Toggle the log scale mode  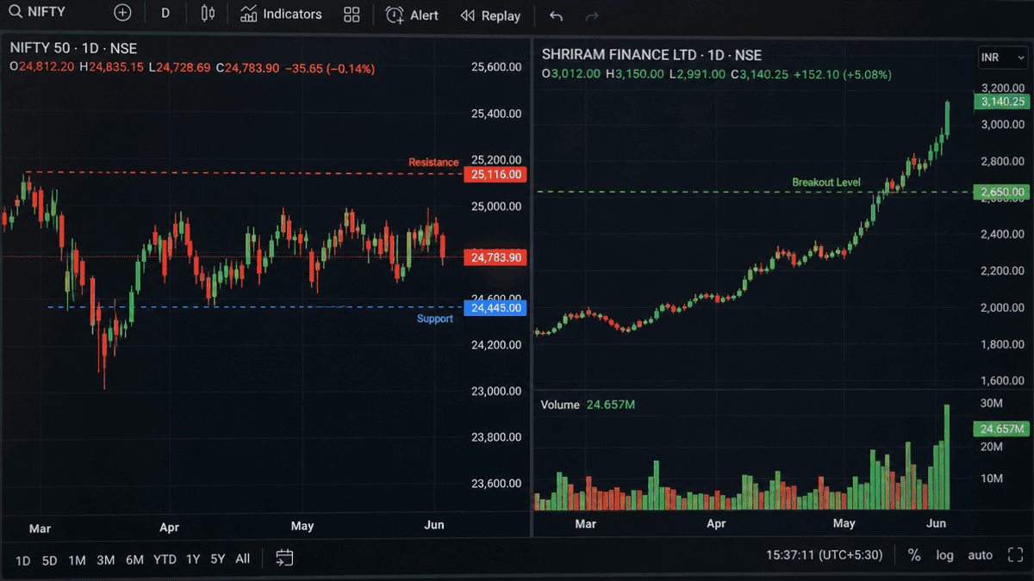point(945,555)
